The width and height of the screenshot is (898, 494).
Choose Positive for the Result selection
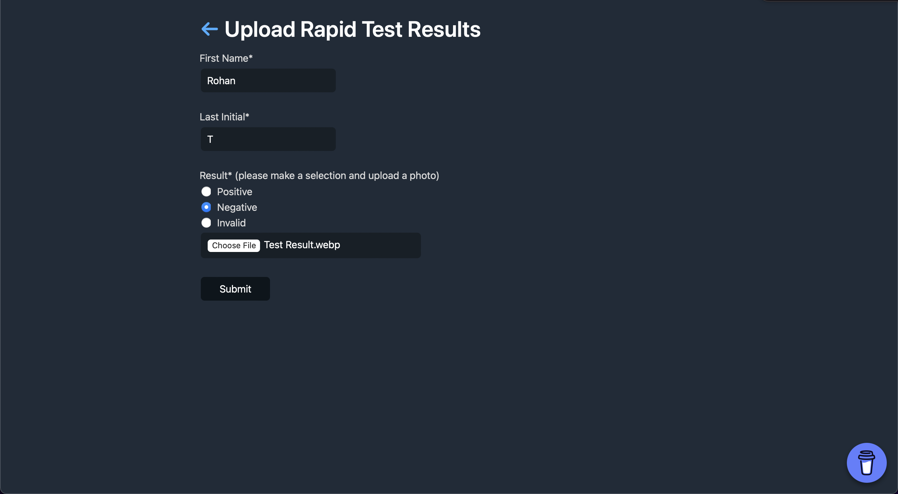pyautogui.click(x=206, y=191)
